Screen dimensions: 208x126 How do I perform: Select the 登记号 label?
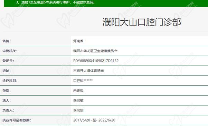point(8,61)
